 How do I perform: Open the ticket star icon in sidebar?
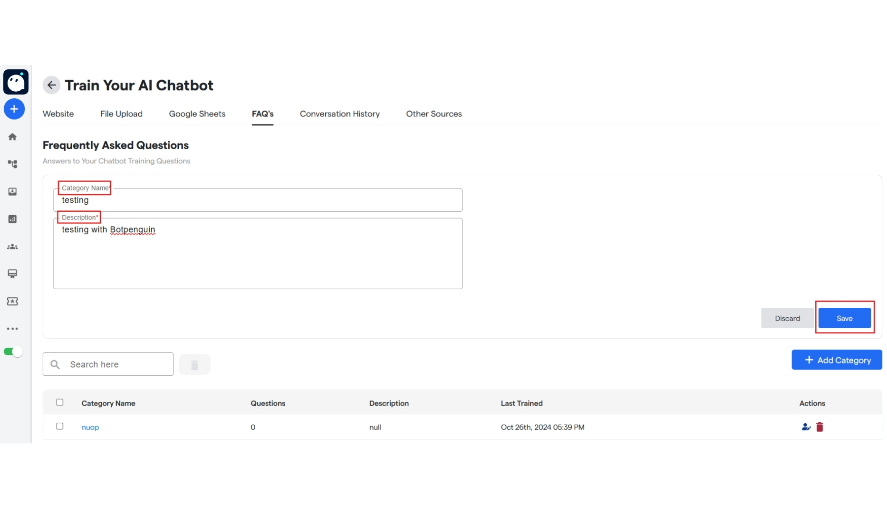[x=12, y=301]
